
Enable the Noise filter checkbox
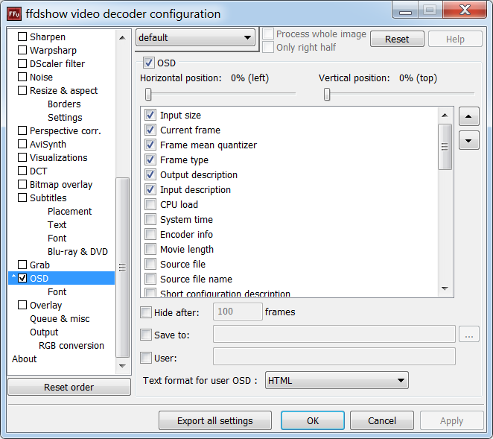coord(22,77)
